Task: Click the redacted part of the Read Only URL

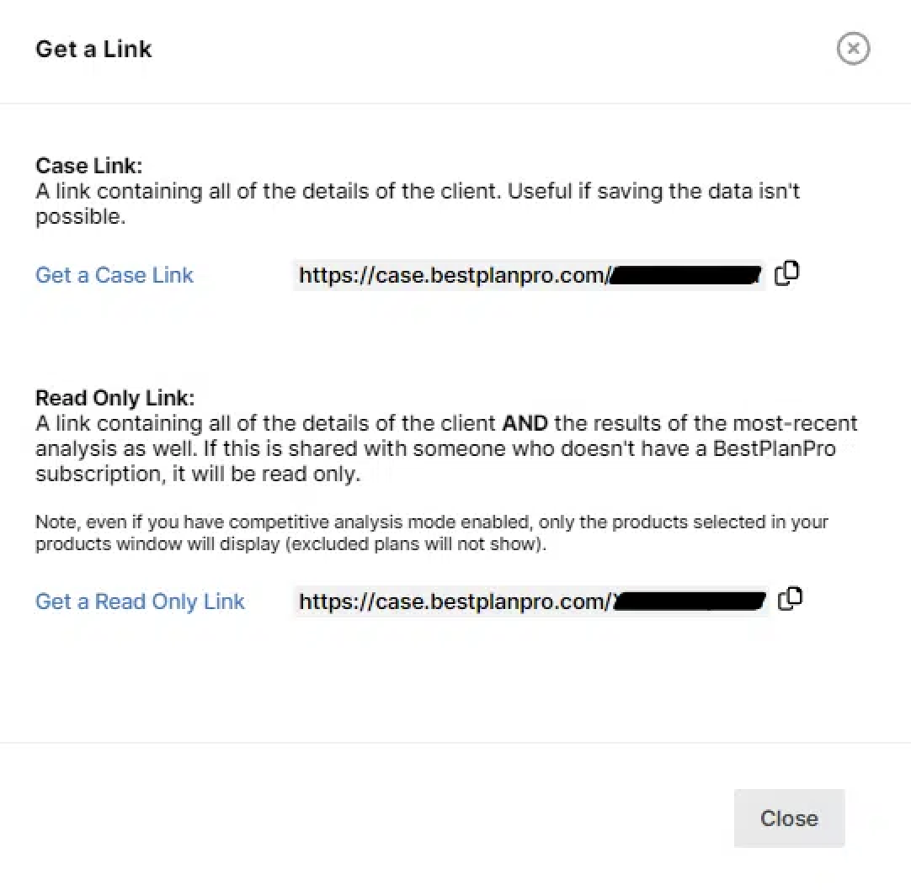Action: coord(690,601)
